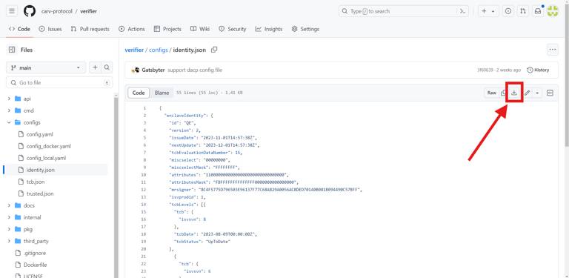
Task: Add file with plus button in Files panel
Action: pos(95,67)
